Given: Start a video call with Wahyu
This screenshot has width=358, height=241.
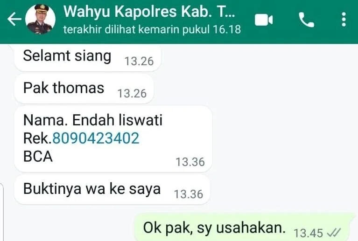Looking at the screenshot, I should coord(264,20).
